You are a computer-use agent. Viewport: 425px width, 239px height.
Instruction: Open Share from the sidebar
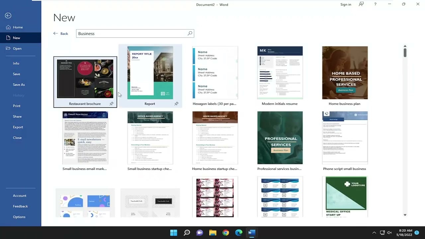pyautogui.click(x=17, y=116)
